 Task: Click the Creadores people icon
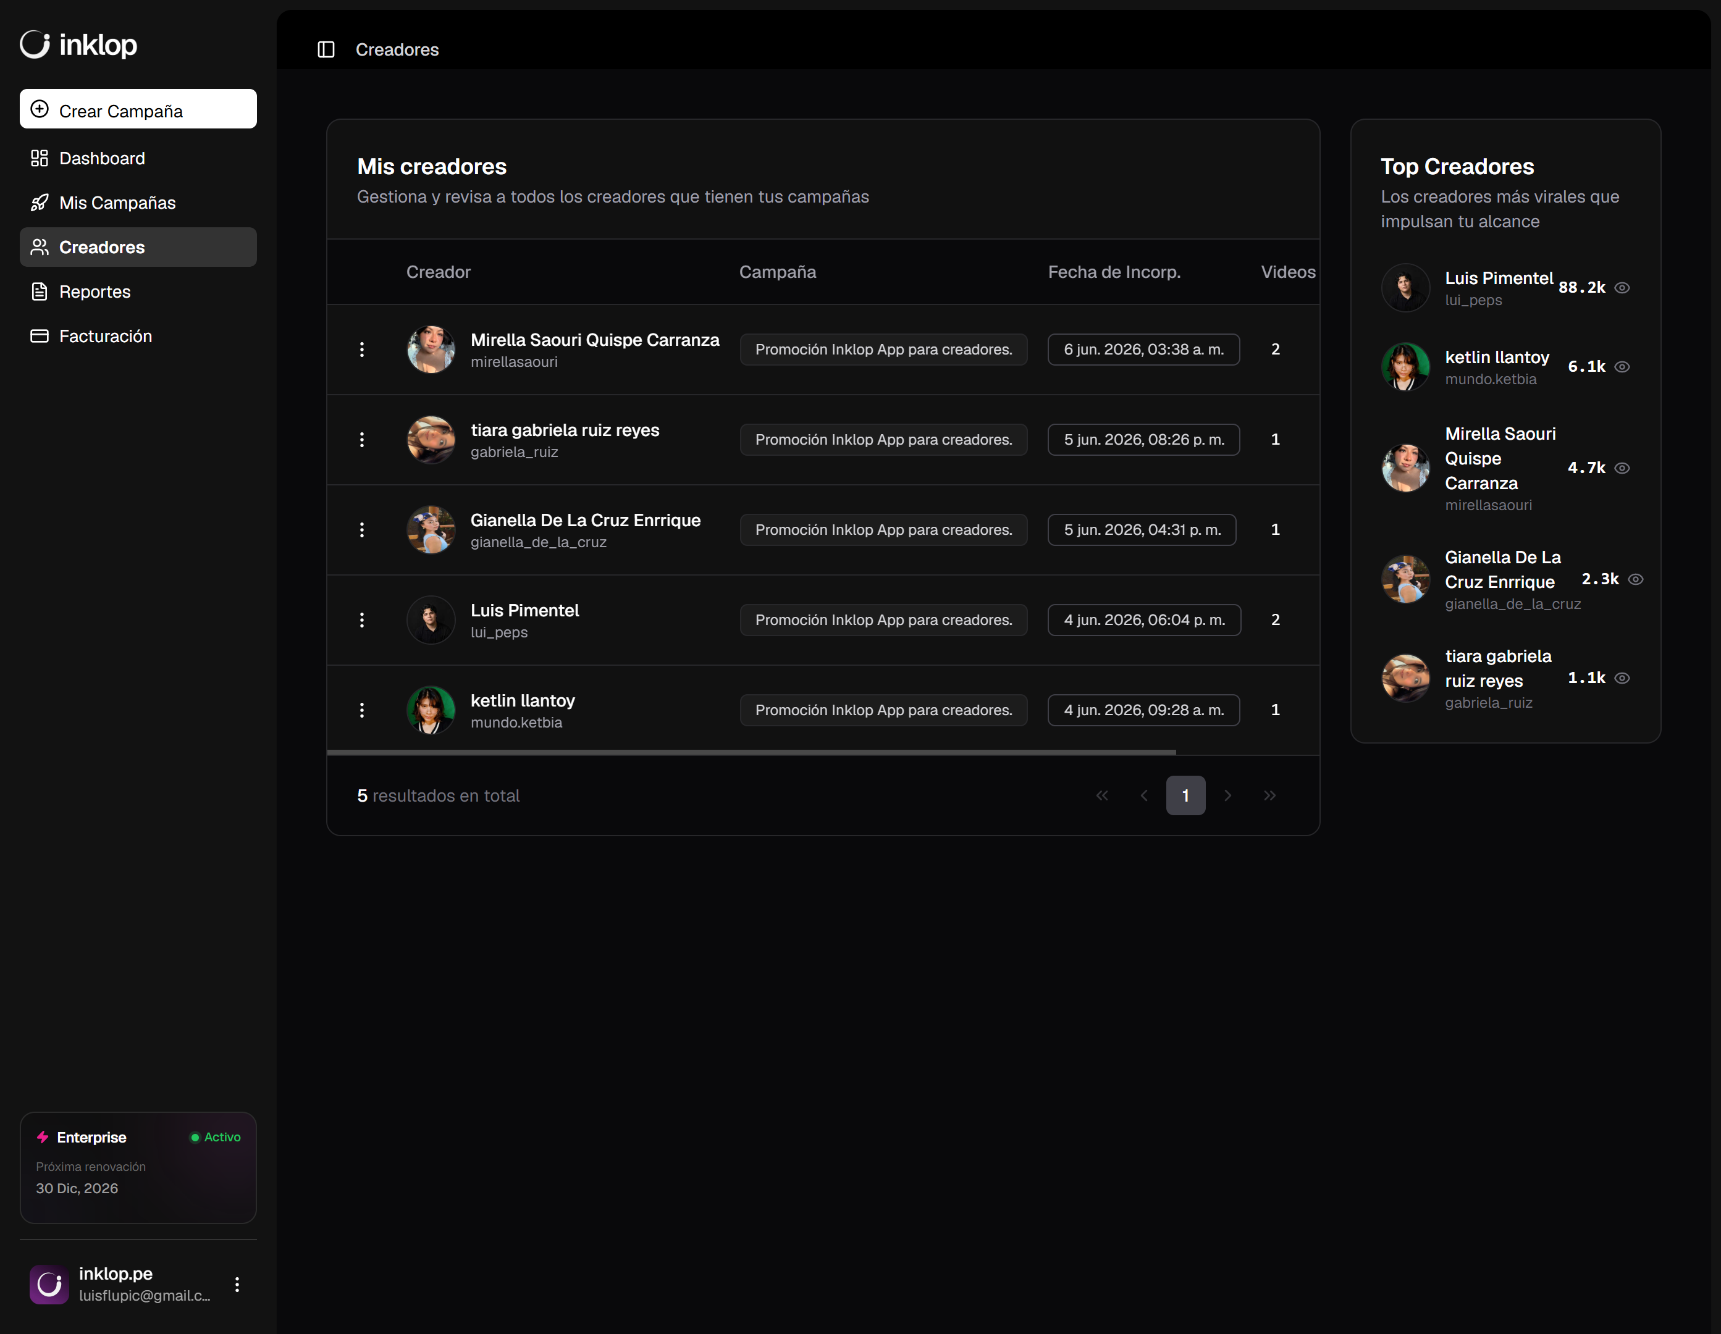(x=40, y=248)
